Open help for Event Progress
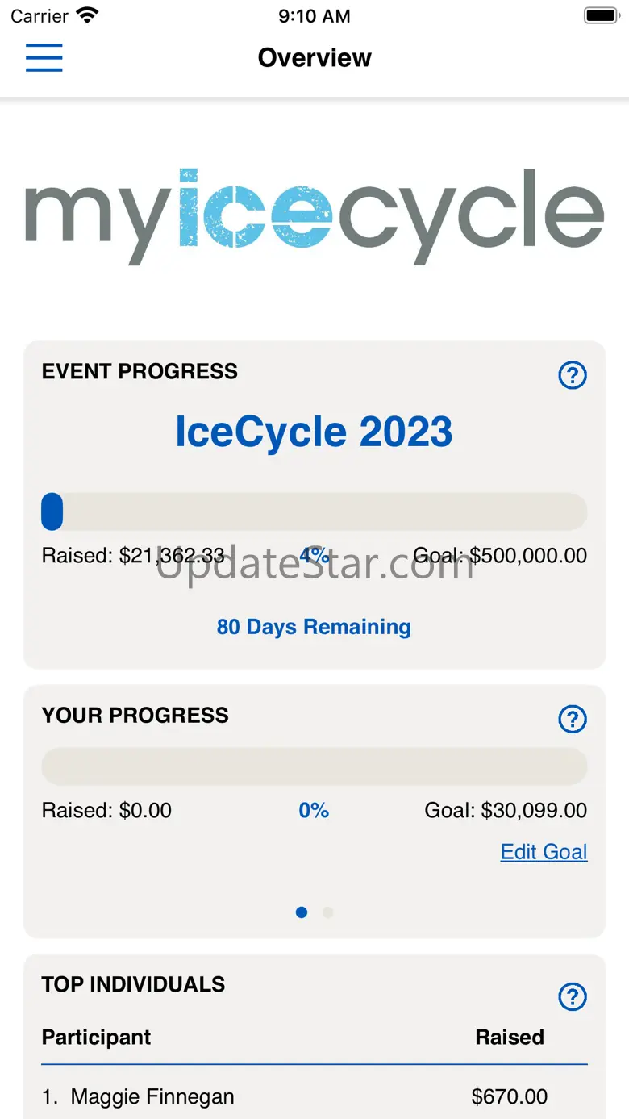 click(x=573, y=375)
